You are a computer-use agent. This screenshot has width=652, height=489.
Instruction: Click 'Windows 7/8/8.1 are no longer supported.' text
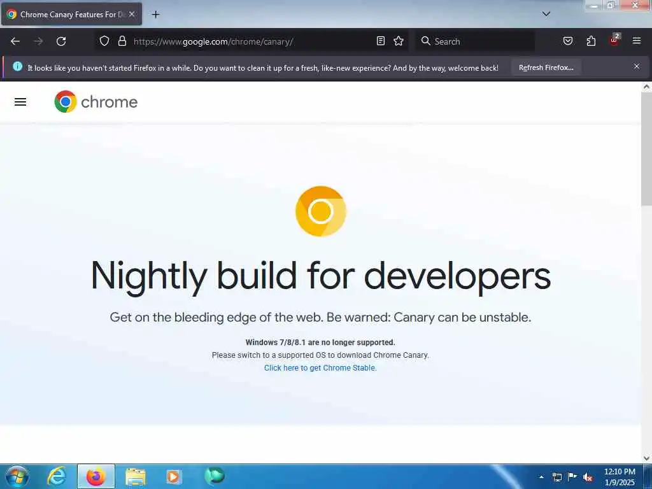(320, 343)
